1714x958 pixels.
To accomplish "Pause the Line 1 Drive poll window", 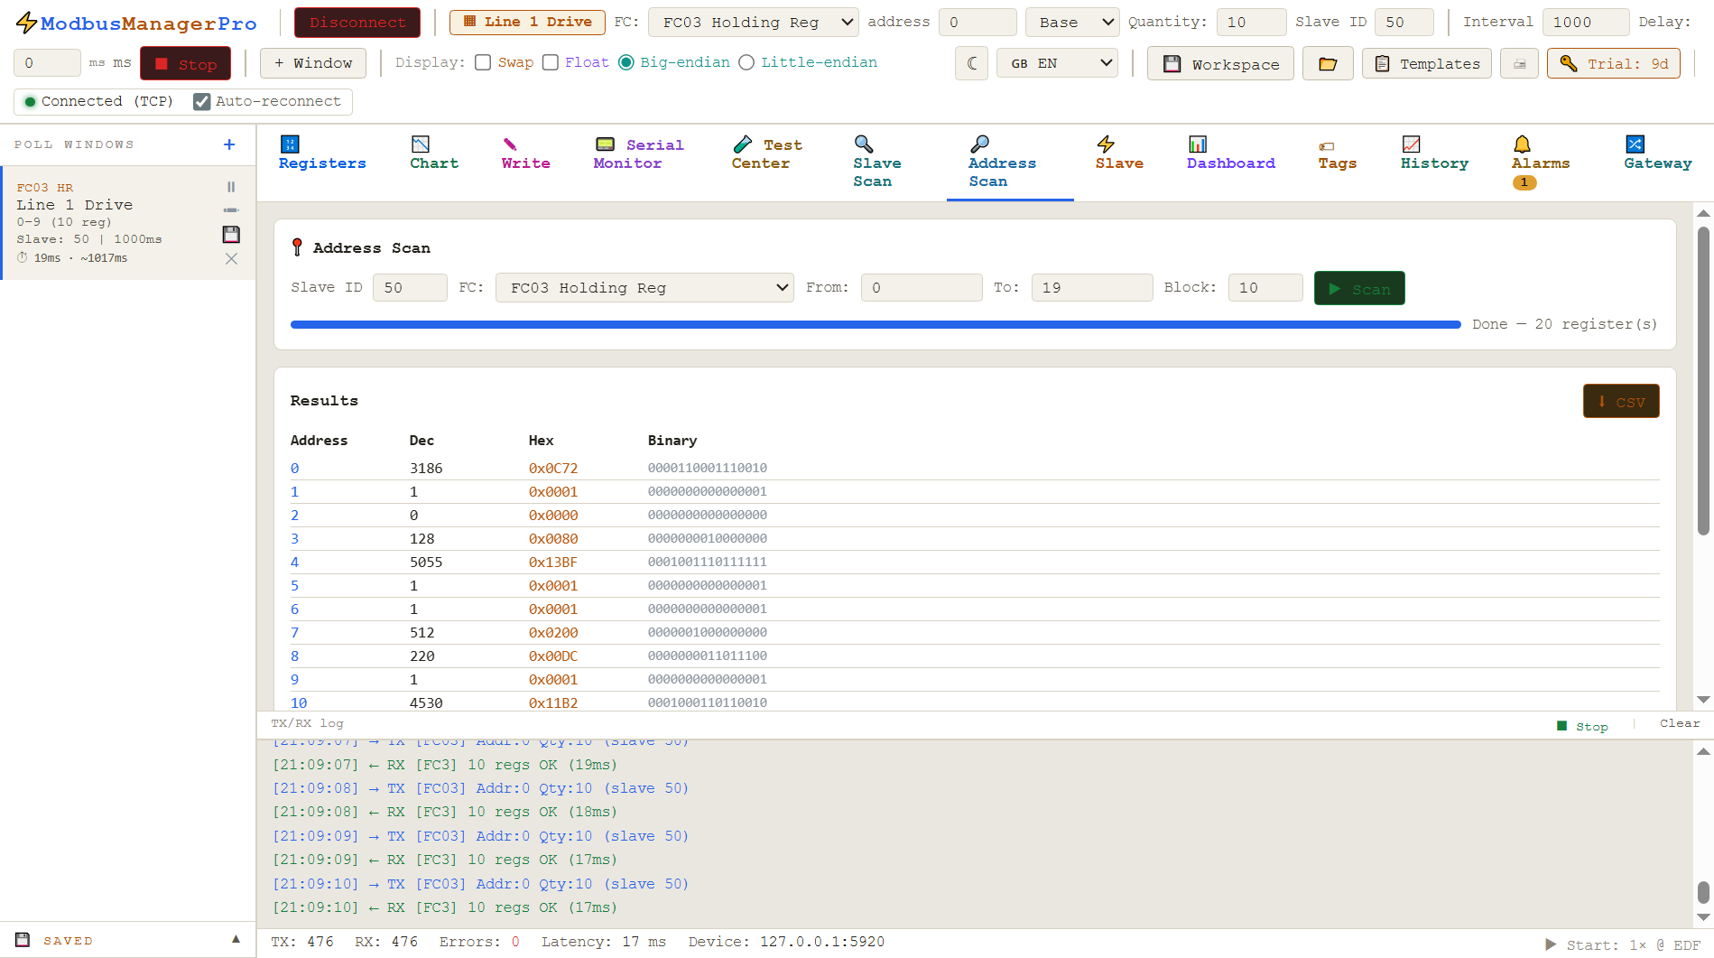I will (231, 187).
